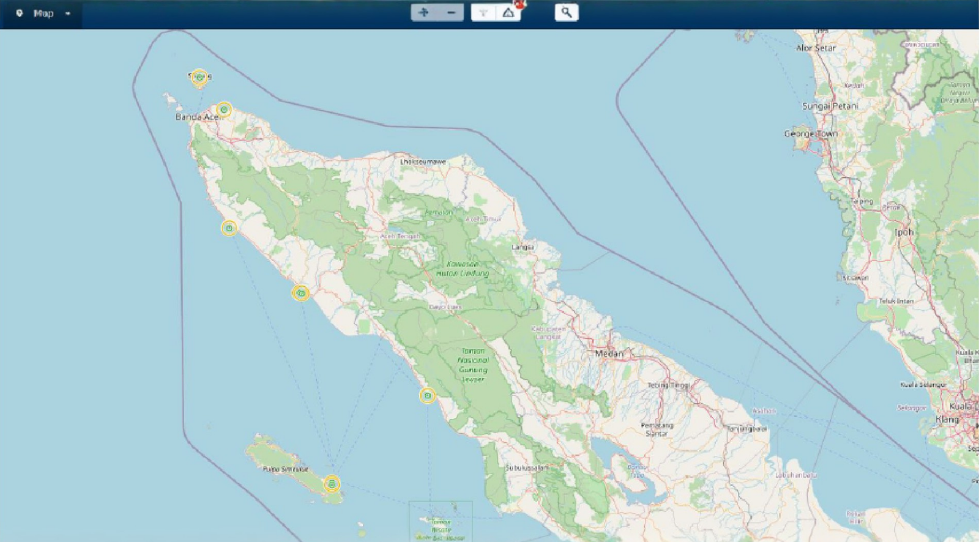
Task: Click the location pin icon beside Map
Action: (20, 13)
